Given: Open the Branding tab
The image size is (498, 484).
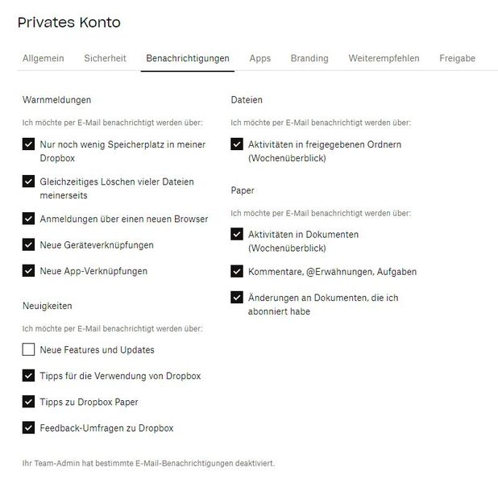Looking at the screenshot, I should tap(309, 58).
